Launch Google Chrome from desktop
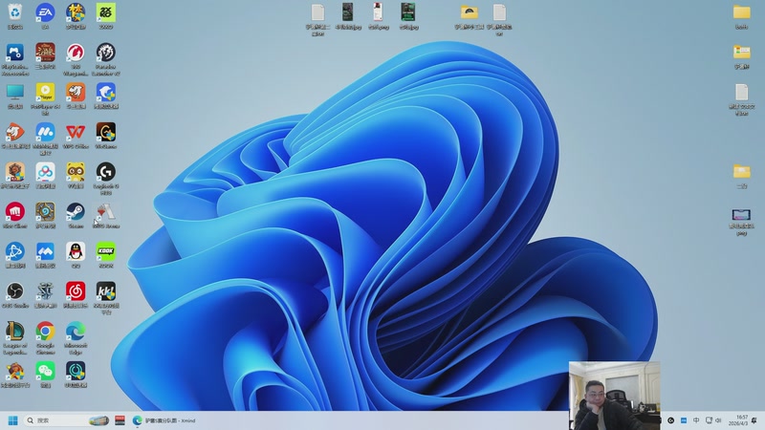This screenshot has height=430, width=765. (45, 332)
